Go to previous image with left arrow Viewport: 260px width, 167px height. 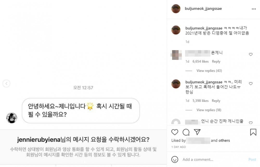6,83
